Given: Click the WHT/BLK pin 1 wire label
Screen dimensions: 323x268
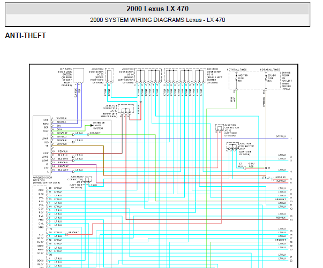Looking at the screenshot, I should coord(62,118).
